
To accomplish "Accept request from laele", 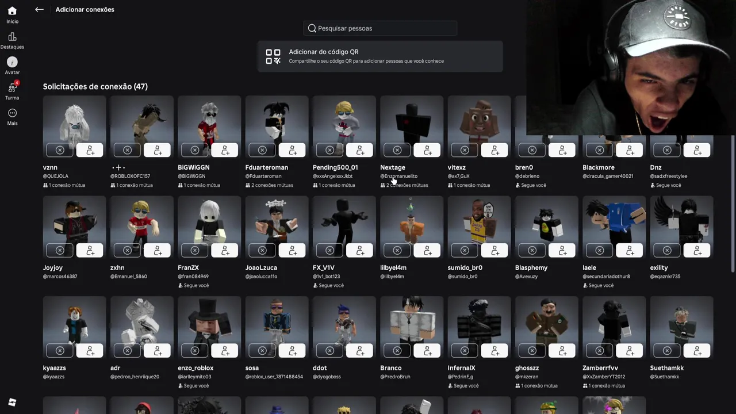I will point(630,250).
